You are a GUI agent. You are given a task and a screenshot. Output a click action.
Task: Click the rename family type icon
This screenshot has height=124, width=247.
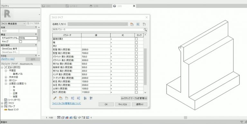point(138,24)
